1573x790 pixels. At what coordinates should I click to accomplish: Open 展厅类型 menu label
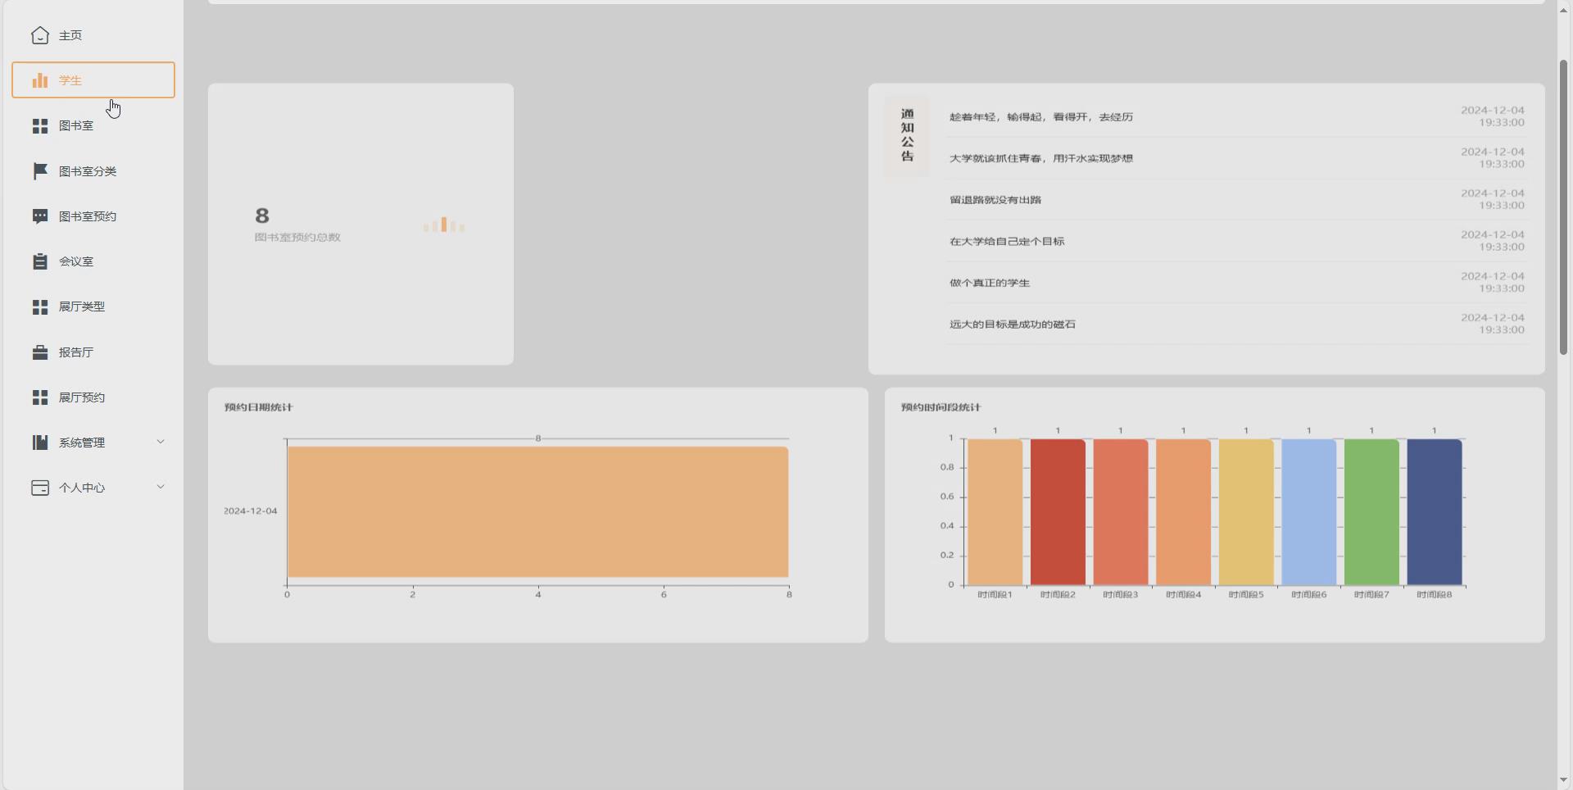click(82, 306)
